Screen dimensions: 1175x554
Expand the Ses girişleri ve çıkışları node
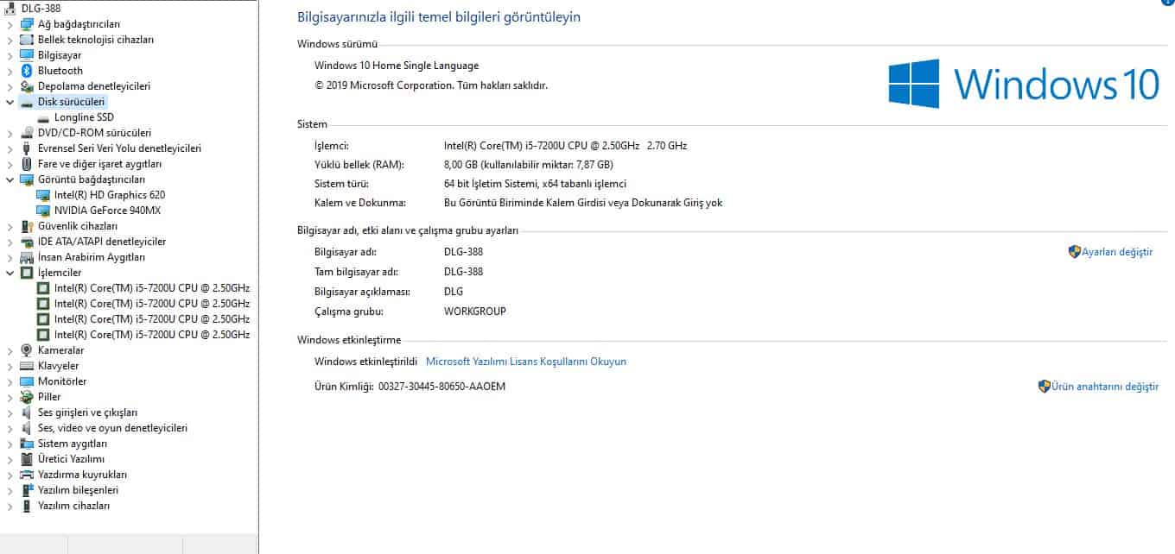[x=10, y=412]
